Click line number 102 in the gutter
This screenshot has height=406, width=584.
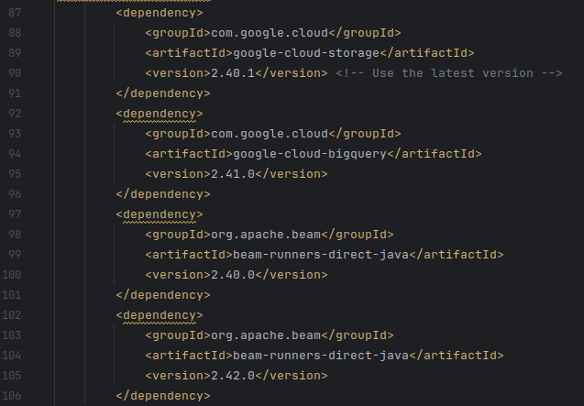pyautogui.click(x=17, y=315)
